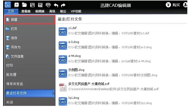Screen dimensions: 191x108
Task: Open the y1.dxf CAD file icon
Action: [63, 32]
